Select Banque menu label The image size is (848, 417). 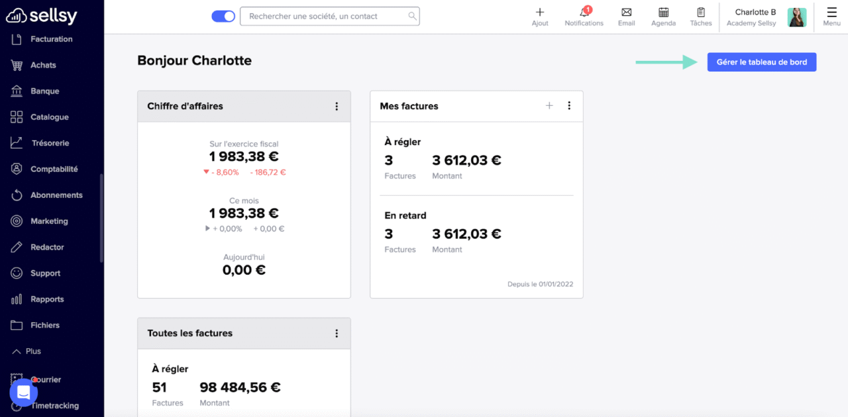click(x=45, y=91)
